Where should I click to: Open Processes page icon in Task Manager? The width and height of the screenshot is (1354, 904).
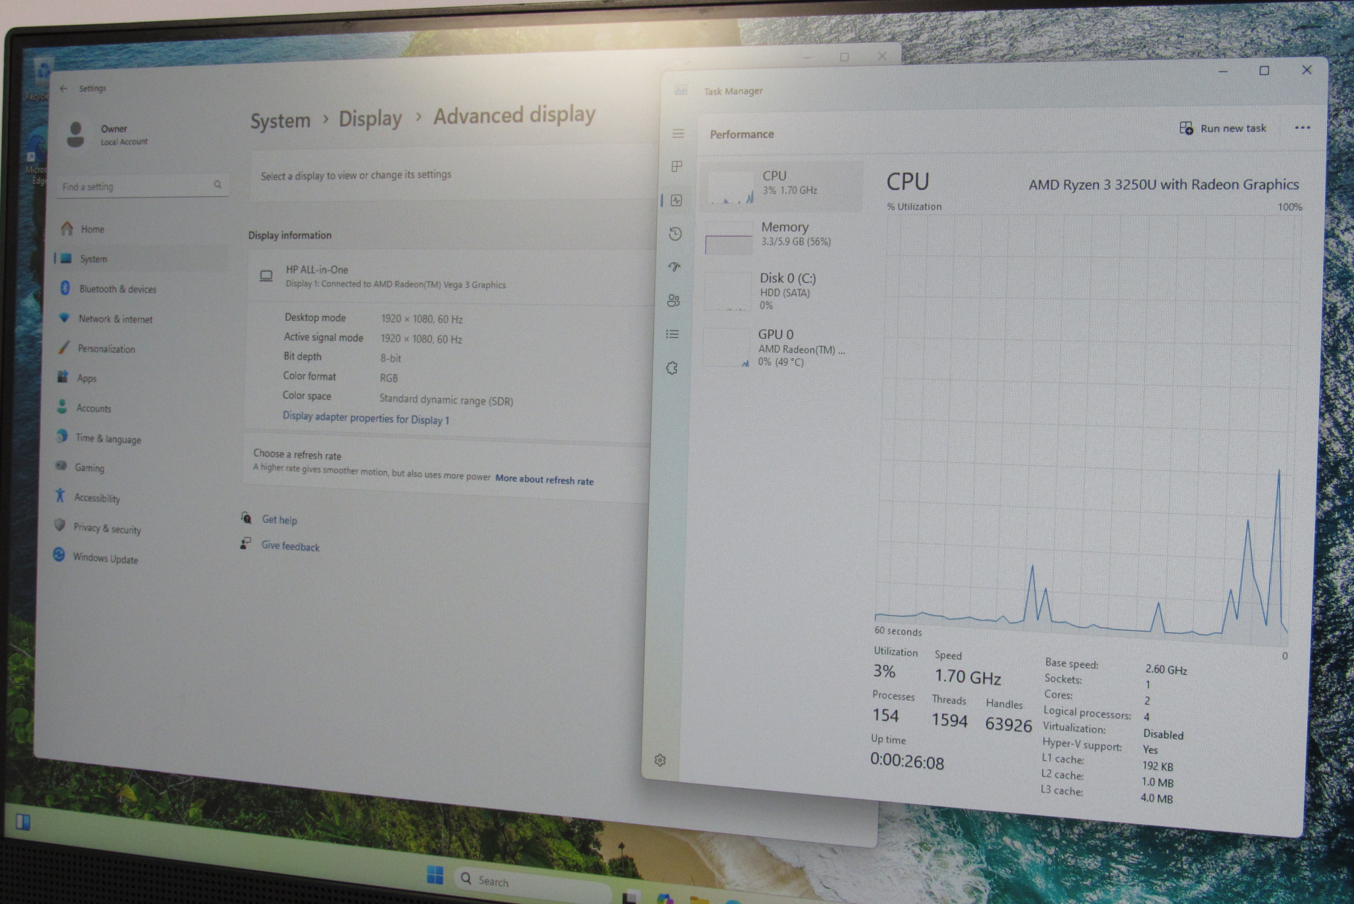(x=676, y=167)
